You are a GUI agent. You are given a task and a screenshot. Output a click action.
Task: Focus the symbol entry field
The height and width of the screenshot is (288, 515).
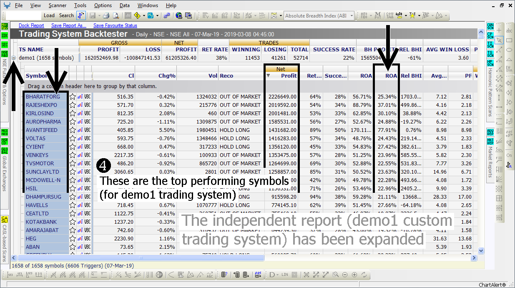point(24,15)
